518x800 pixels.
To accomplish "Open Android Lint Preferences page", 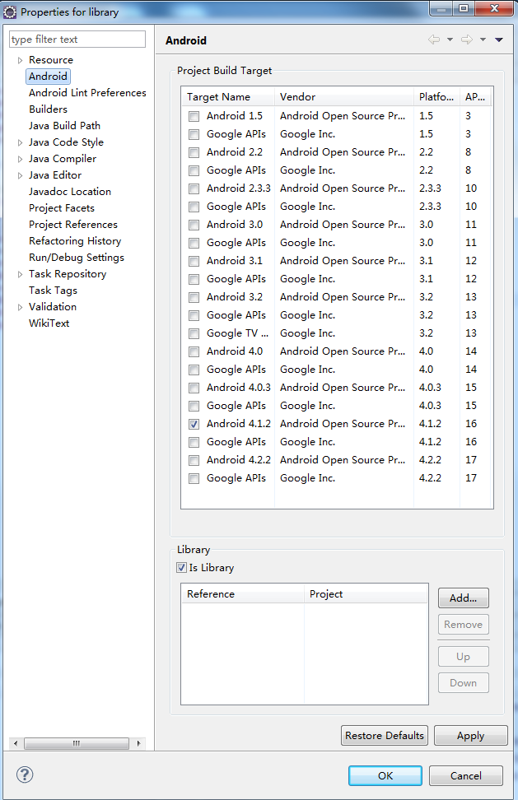I will 87,93.
